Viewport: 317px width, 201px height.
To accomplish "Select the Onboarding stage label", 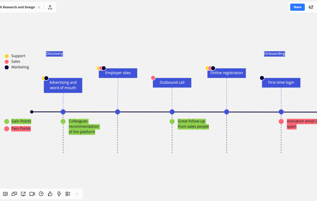I will [274, 54].
